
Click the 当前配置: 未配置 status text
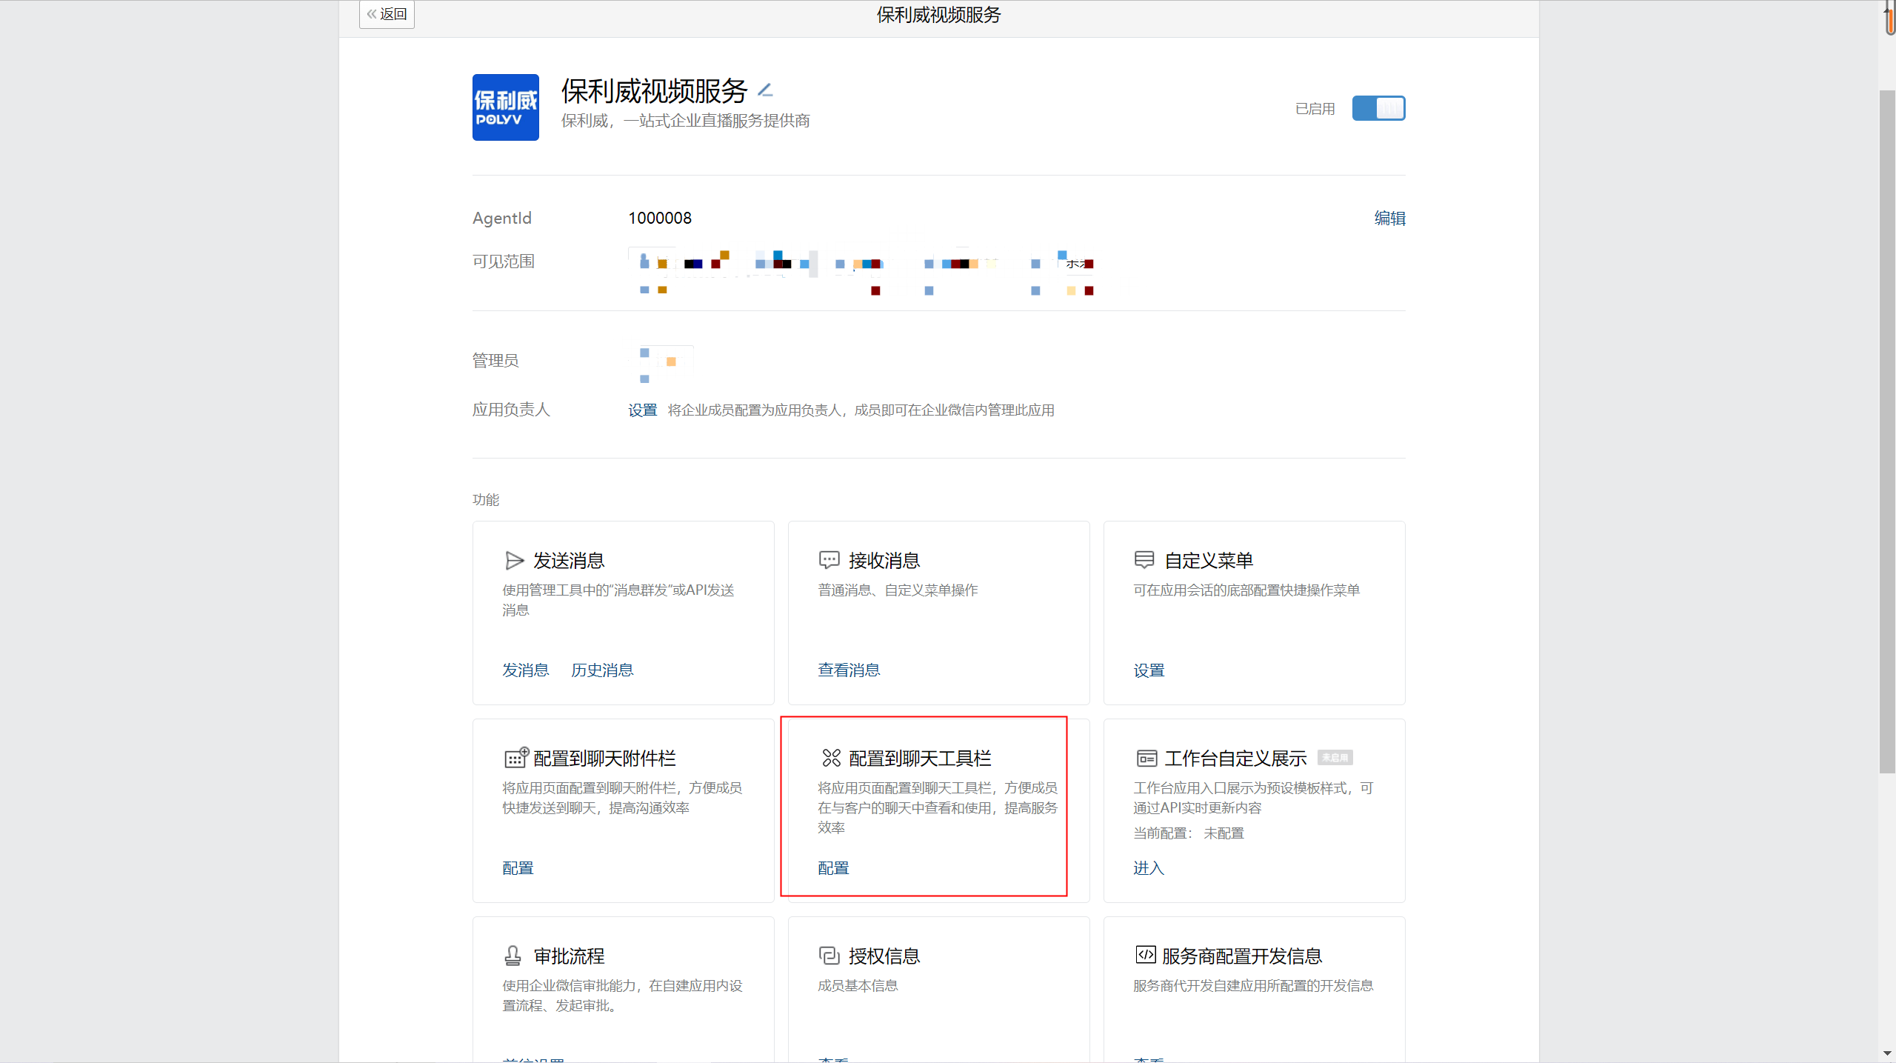(x=1189, y=833)
